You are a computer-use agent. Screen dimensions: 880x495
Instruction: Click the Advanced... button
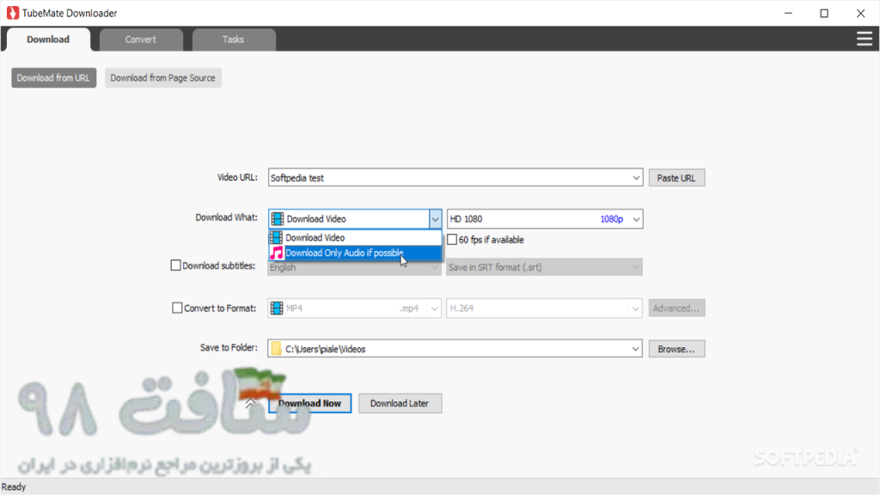coord(676,309)
